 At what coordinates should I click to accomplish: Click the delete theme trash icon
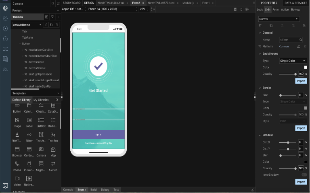click(x=57, y=25)
